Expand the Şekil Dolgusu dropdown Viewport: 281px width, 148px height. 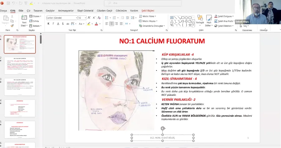pyautogui.click(x=232, y=16)
